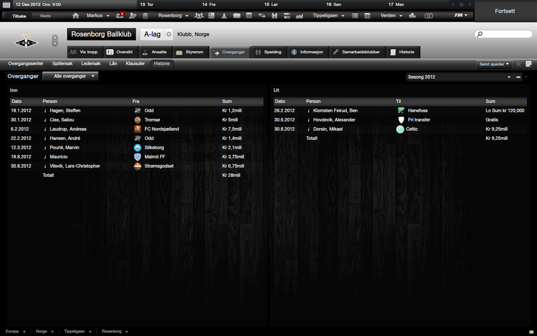
Task: Open the podium rankings icon
Action: [x=412, y=16]
